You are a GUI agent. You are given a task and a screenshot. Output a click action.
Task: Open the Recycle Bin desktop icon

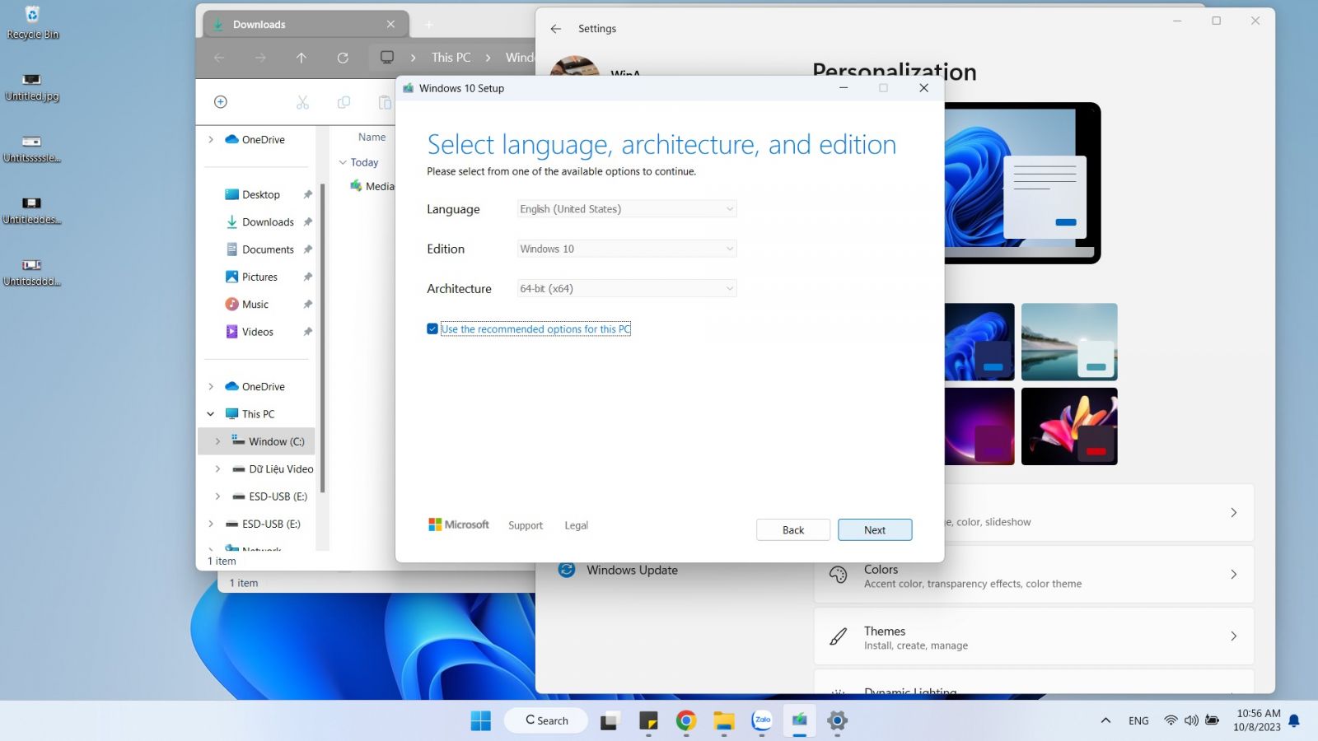[32, 22]
